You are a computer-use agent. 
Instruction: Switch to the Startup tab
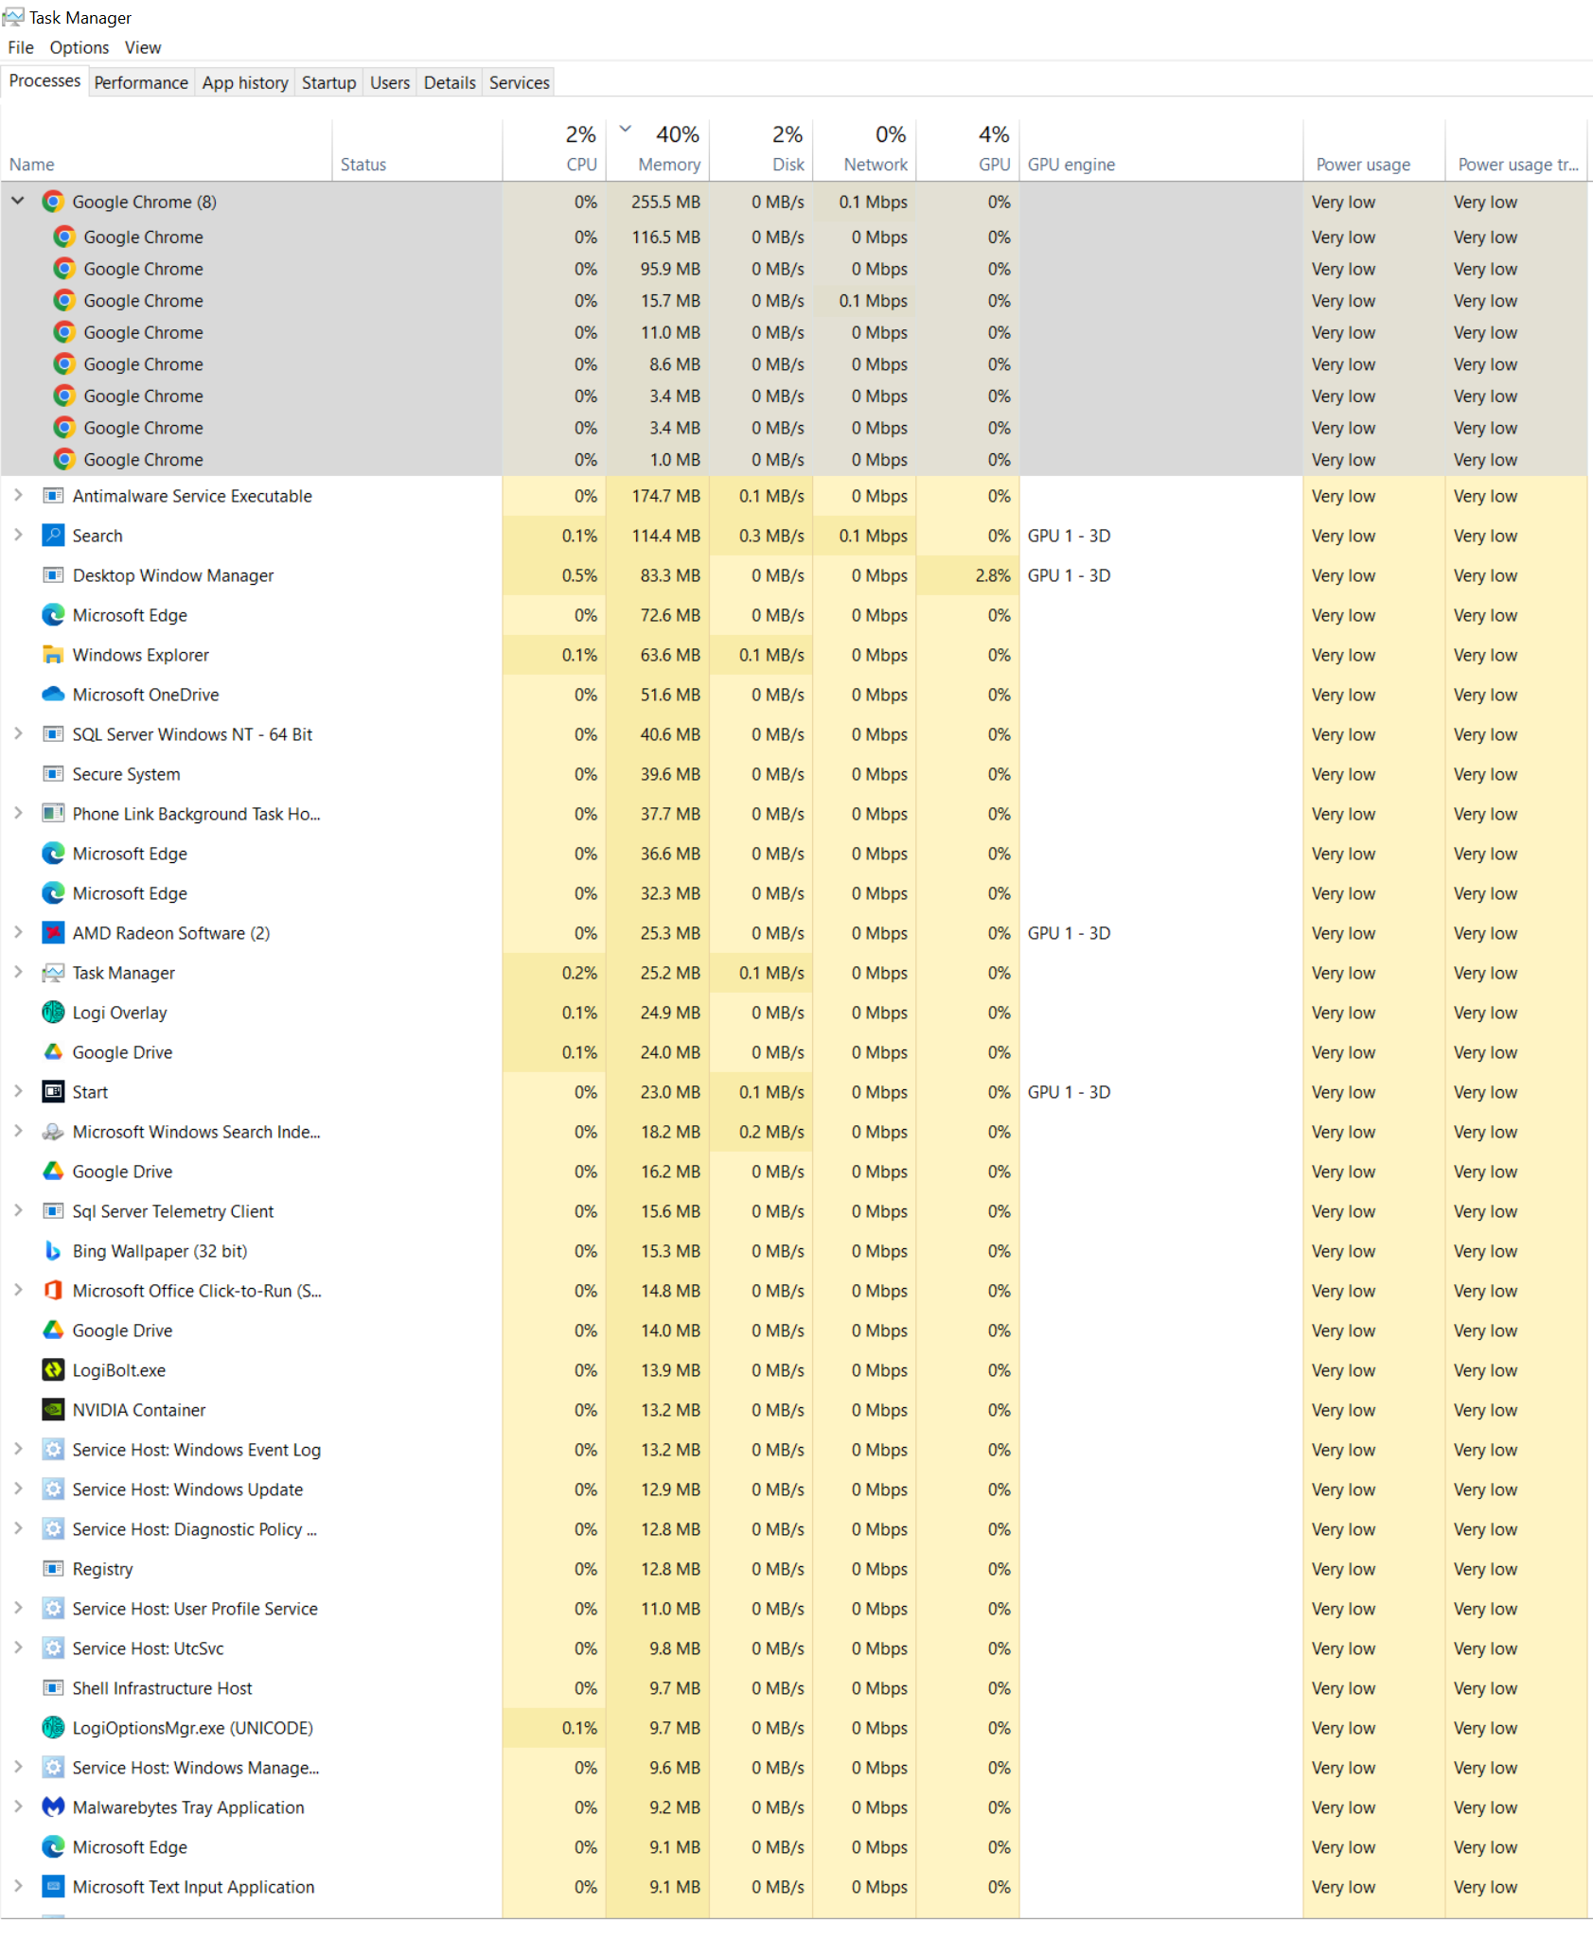pyautogui.click(x=329, y=82)
